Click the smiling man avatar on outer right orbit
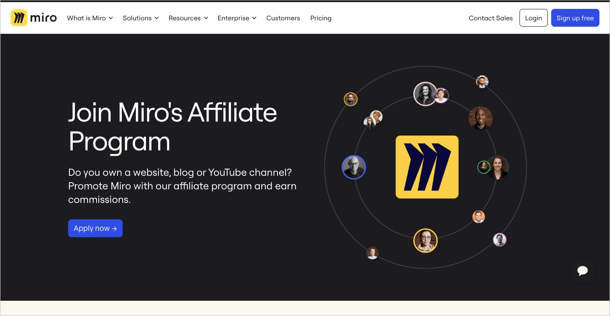Viewport: 610px width, 316px height. coord(481,119)
